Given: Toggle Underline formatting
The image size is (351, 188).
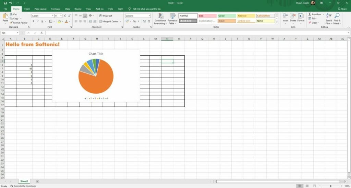Looking at the screenshot, I should pyautogui.click(x=42, y=22).
